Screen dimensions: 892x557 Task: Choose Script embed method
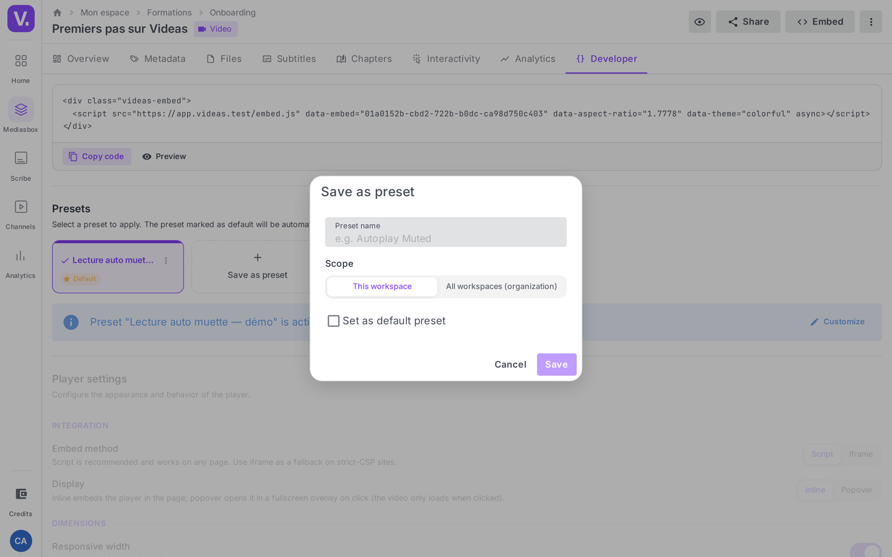(822, 455)
